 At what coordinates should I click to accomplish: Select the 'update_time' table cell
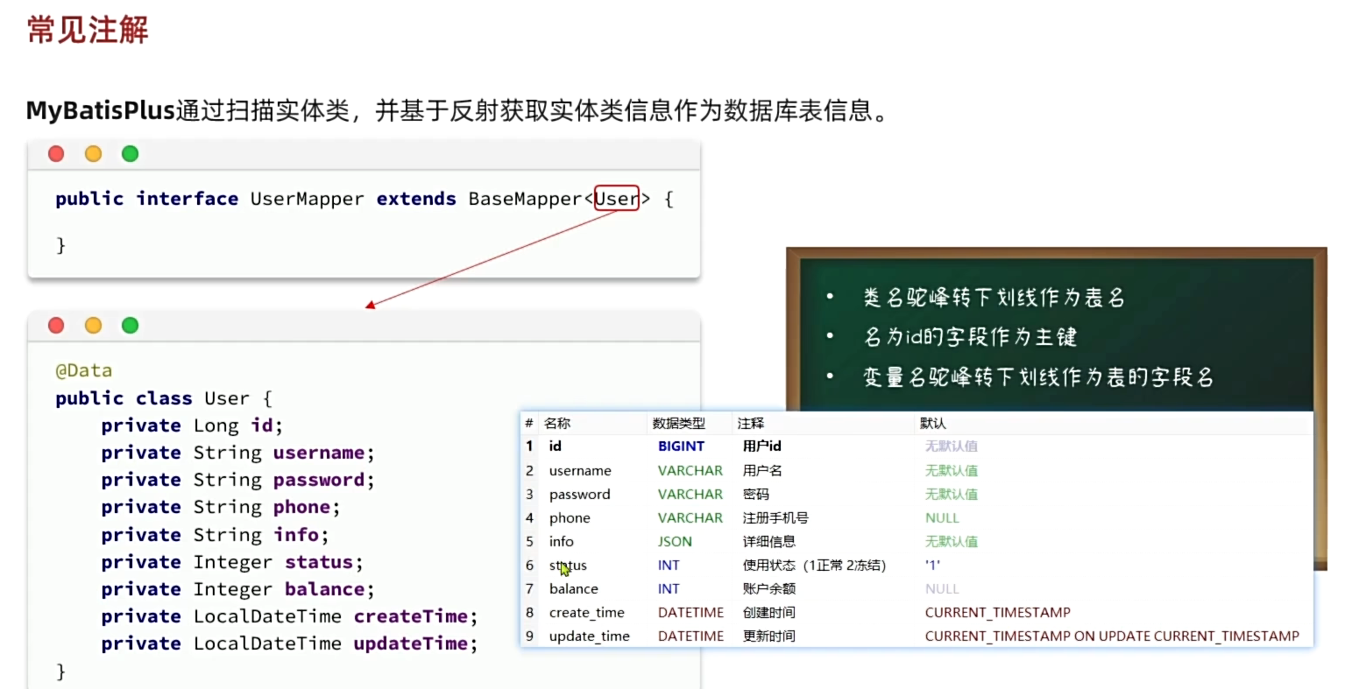(590, 636)
